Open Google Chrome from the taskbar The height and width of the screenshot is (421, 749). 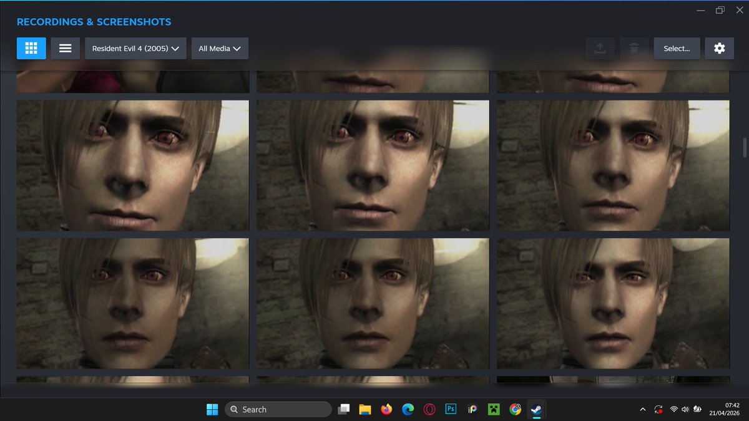point(515,409)
